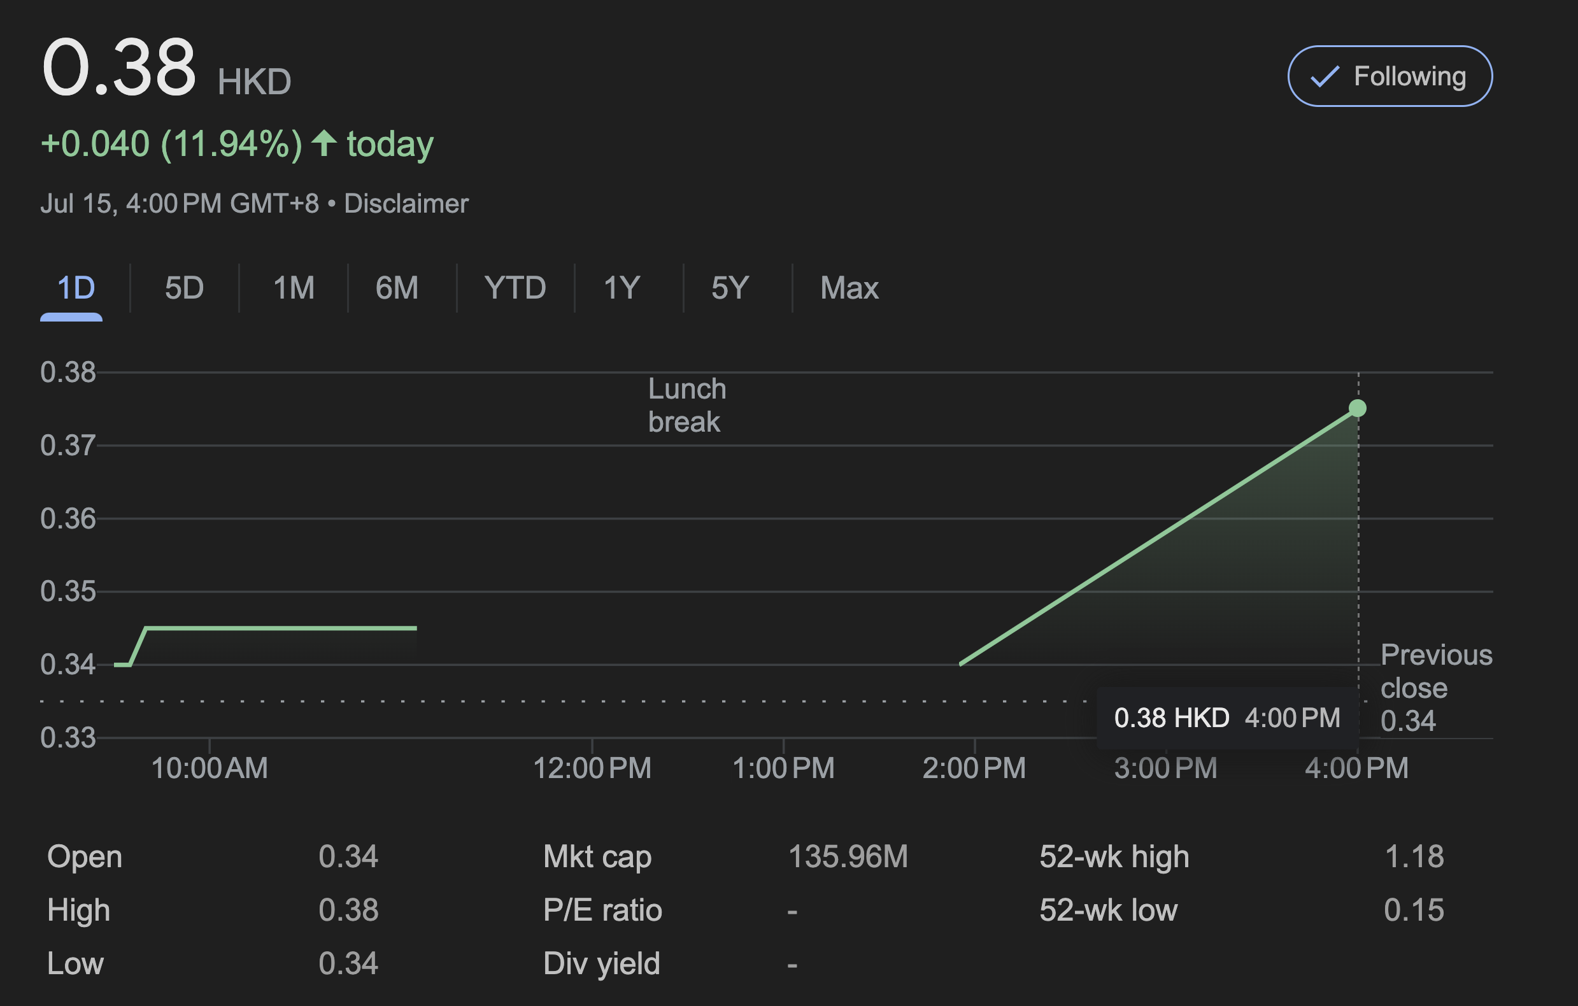1578x1006 pixels.
Task: Click the Mkt cap value 135.96M
Action: point(848,856)
